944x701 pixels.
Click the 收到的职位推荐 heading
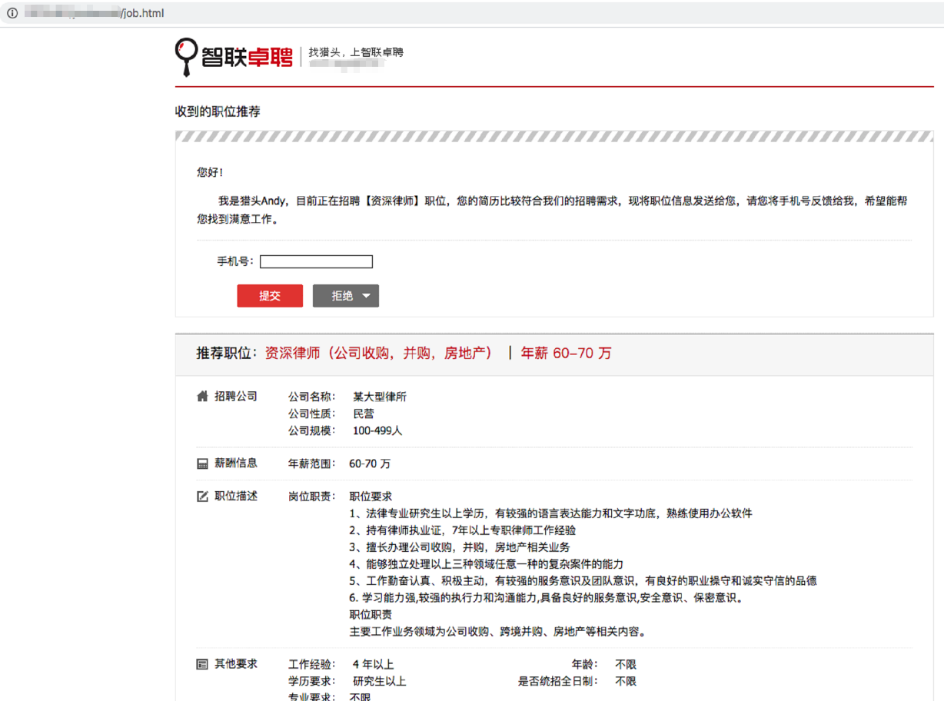(218, 112)
